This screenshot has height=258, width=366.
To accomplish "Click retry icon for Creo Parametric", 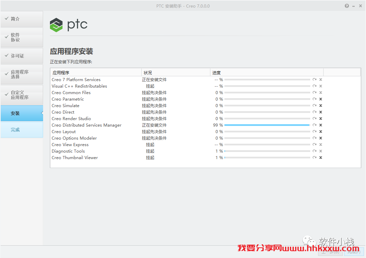I will 314,99.
